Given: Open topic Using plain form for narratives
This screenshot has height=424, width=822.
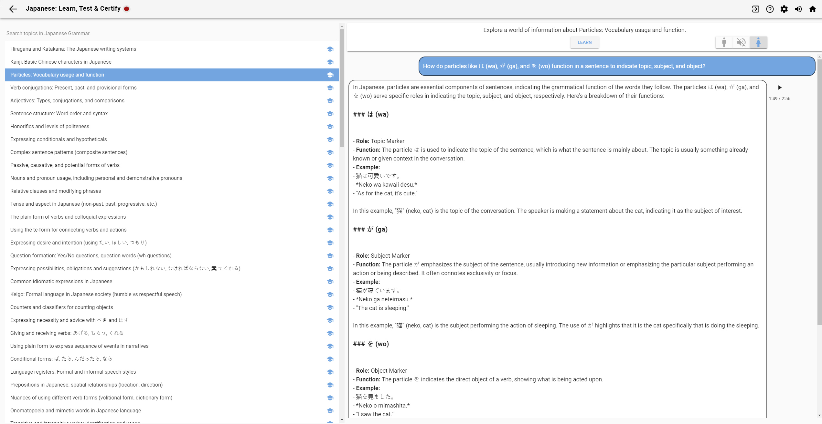Looking at the screenshot, I should tap(172, 346).
